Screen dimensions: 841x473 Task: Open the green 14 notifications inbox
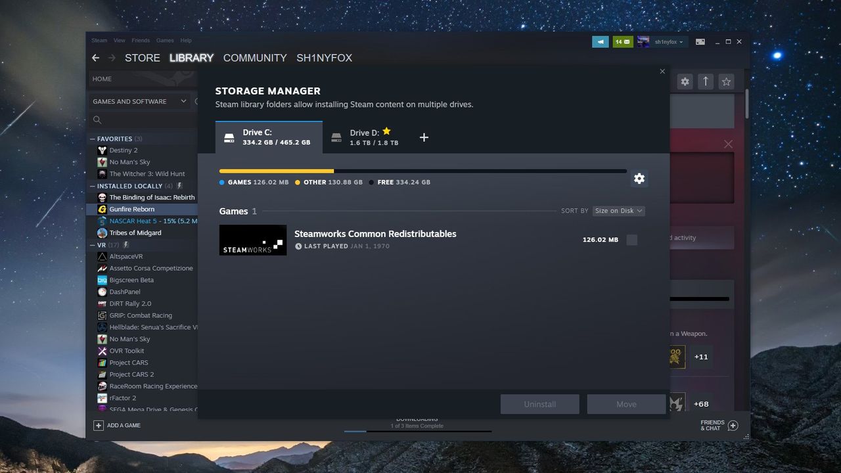point(623,41)
